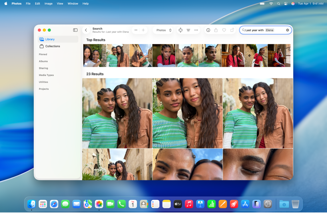327x213 pixels.
Task: Click the back chevron next to Search
Action: click(x=86, y=30)
